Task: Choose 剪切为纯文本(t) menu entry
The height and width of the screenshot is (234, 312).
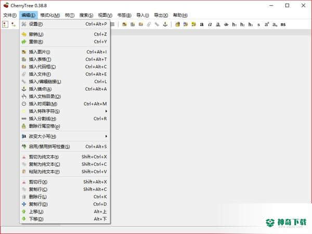Action: [x=65, y=157]
